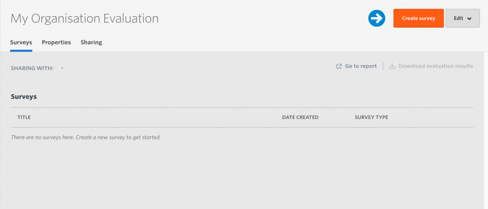The height and width of the screenshot is (209, 488).
Task: Click Download evaluation results link
Action: (436, 66)
